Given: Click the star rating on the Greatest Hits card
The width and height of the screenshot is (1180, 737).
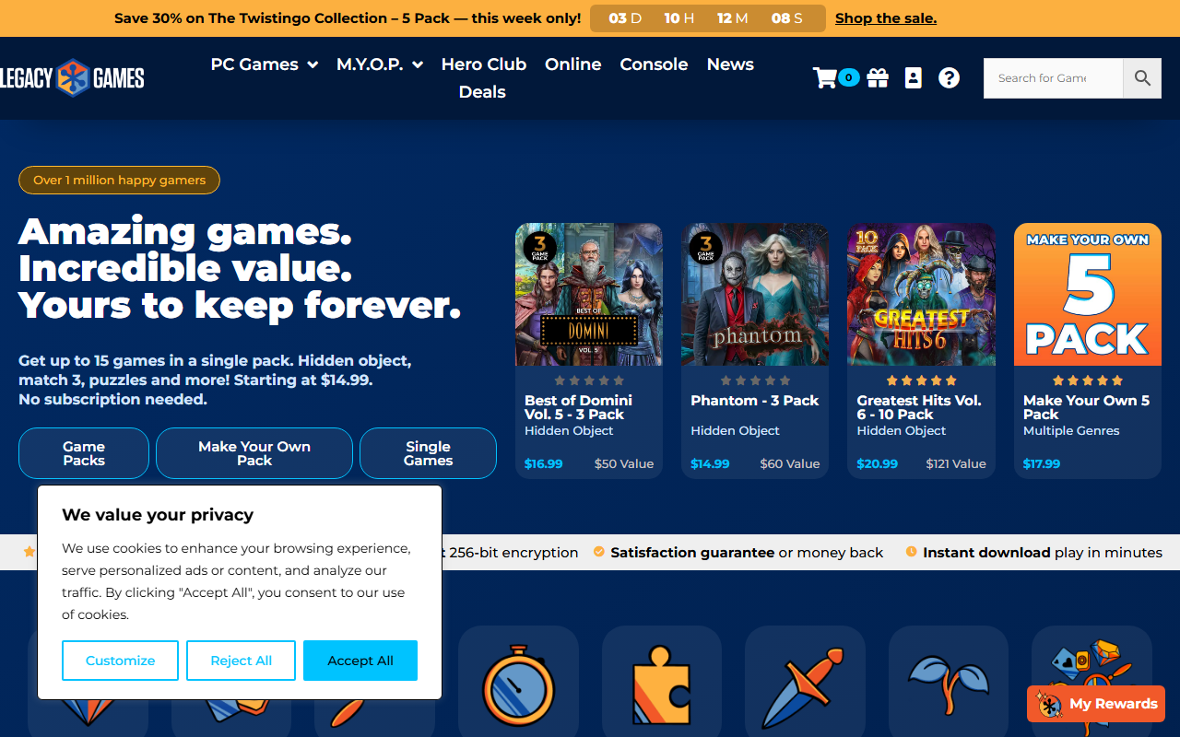Looking at the screenshot, I should [921, 380].
